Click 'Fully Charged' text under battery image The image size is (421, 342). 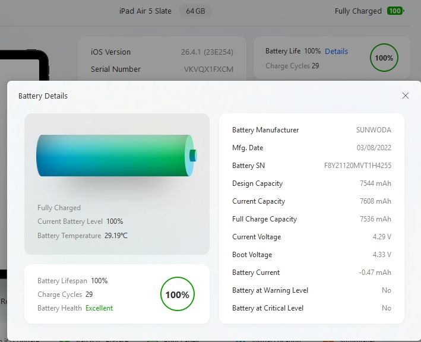(59, 207)
